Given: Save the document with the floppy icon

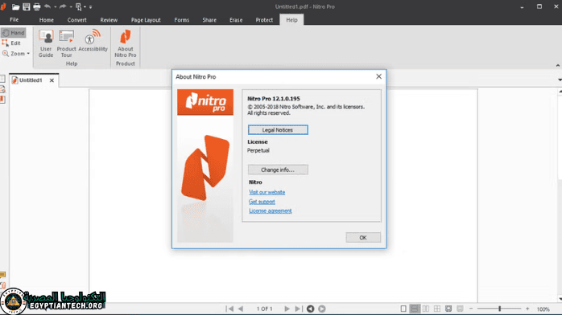Looking at the screenshot, I should (26, 6).
